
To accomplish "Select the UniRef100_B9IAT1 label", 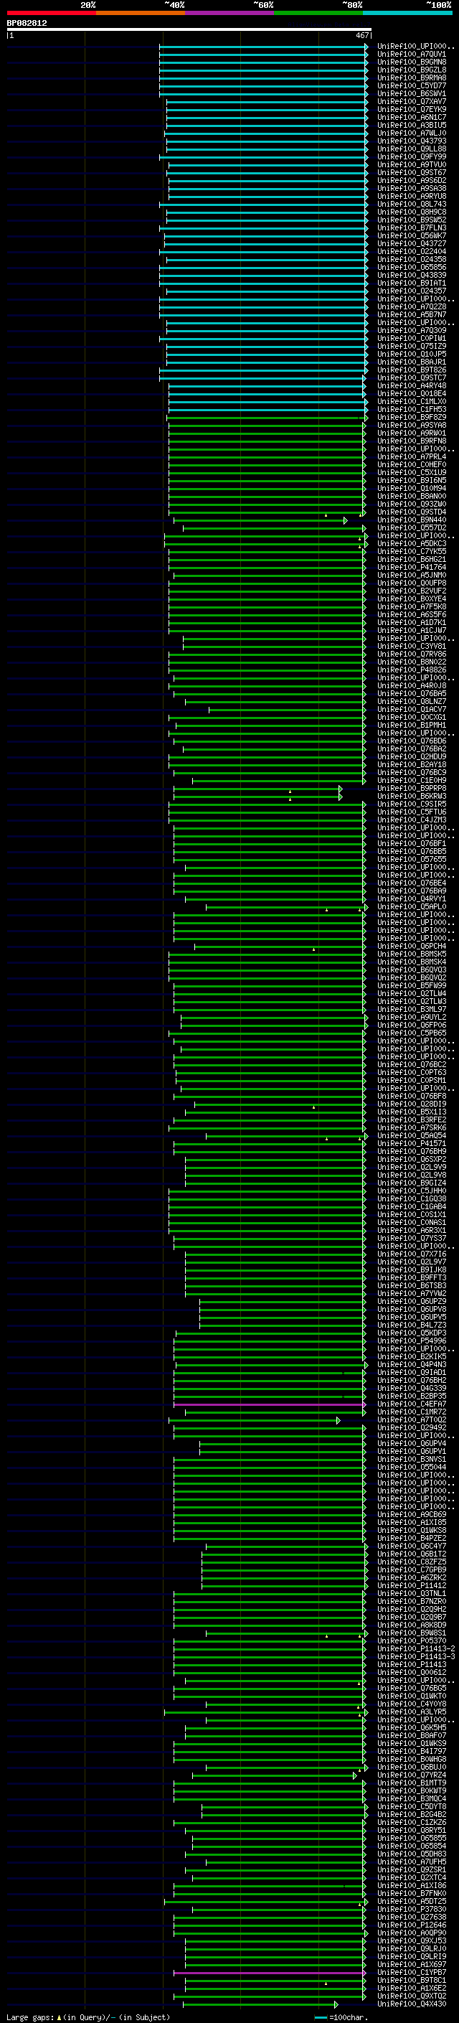I will (411, 283).
